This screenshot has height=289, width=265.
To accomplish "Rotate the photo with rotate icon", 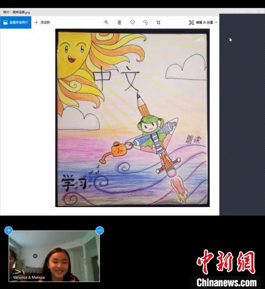I will (x=145, y=22).
